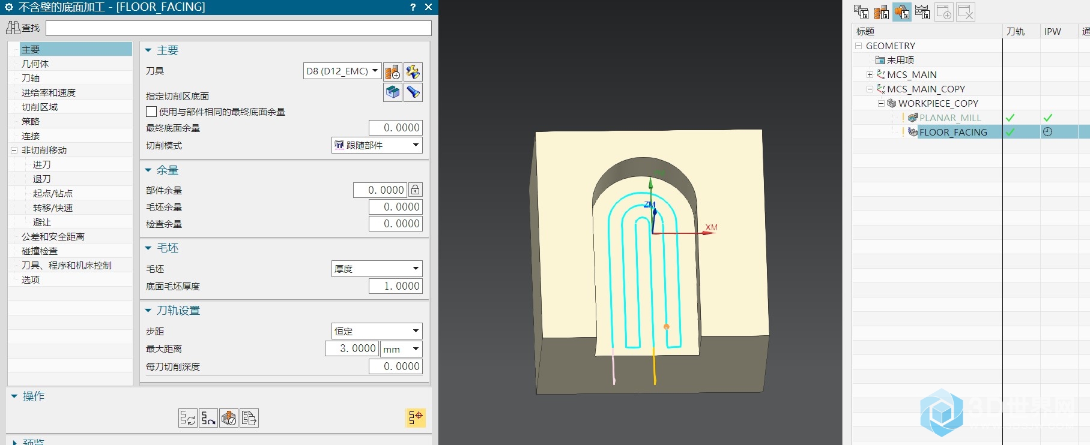Image resolution: width=1090 pixels, height=445 pixels.
Task: Click the greyed add-window icon in navigator toolbar
Action: point(944,12)
